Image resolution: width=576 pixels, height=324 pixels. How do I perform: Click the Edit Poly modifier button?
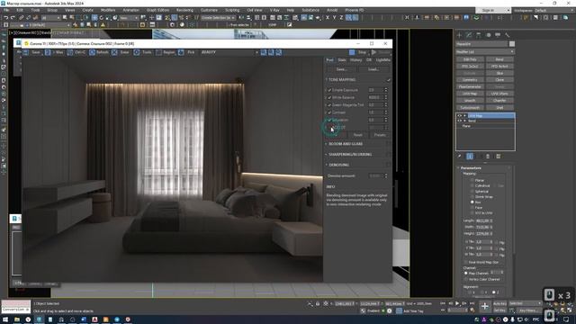[470, 59]
